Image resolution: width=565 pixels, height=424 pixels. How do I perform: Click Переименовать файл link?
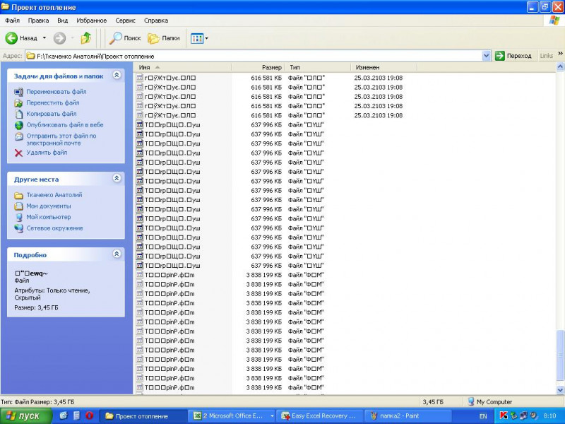(x=56, y=92)
